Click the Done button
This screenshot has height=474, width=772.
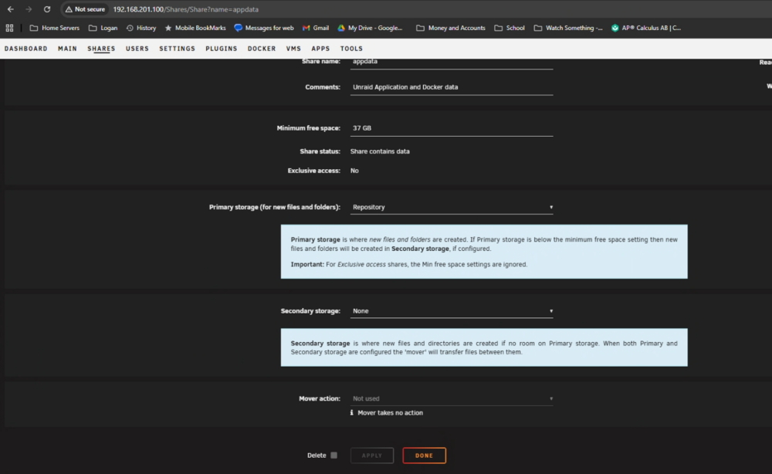(425, 455)
